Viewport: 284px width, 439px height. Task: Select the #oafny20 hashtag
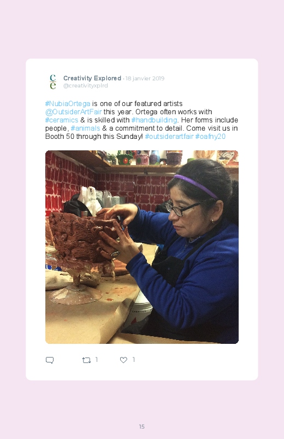click(210, 136)
